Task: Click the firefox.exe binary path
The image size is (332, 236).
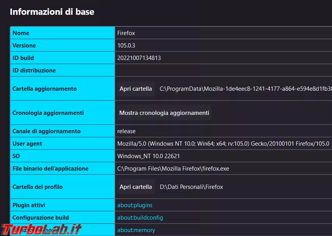Action: click(173, 169)
